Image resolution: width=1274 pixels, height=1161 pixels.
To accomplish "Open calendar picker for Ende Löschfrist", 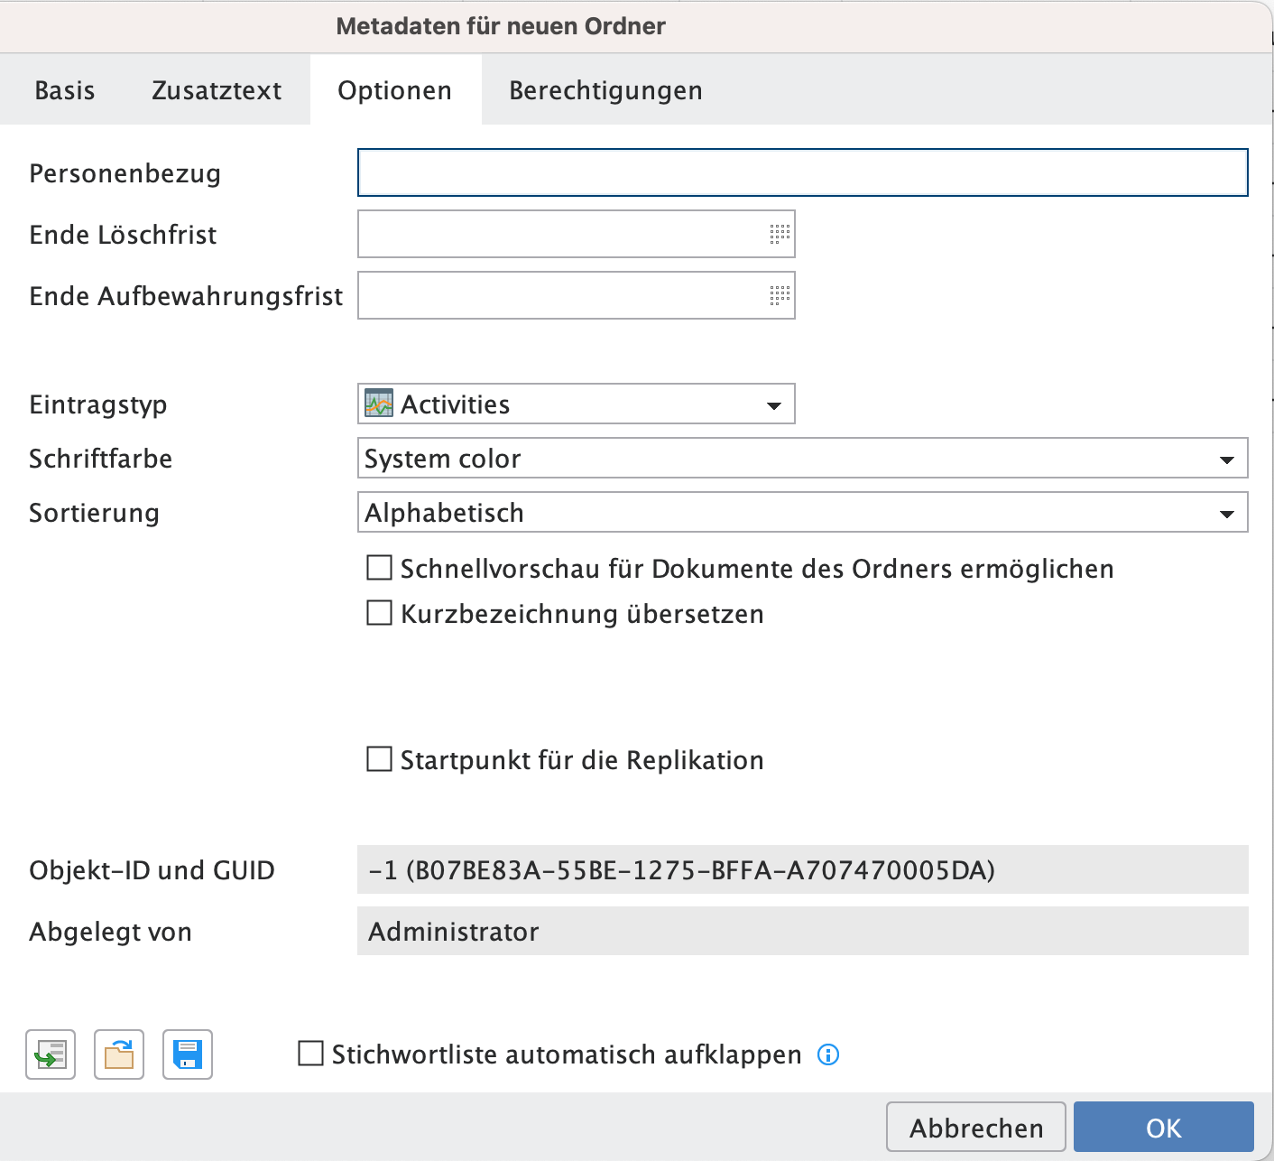I will coord(780,235).
